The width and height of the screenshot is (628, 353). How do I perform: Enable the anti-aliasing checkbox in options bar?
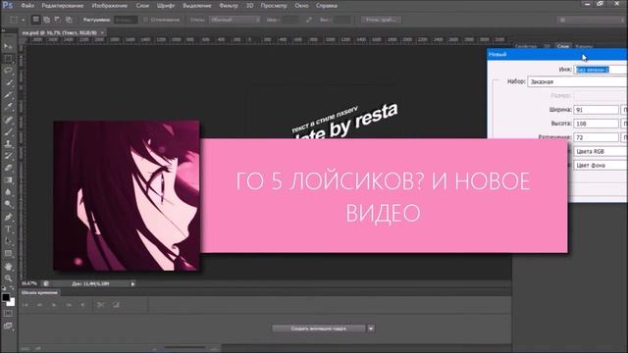(x=145, y=20)
